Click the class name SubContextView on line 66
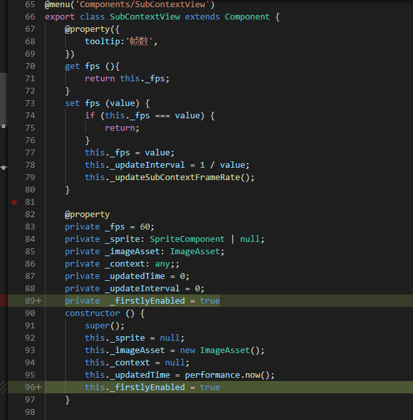Image resolution: width=413 pixels, height=420 pixels. 145,17
